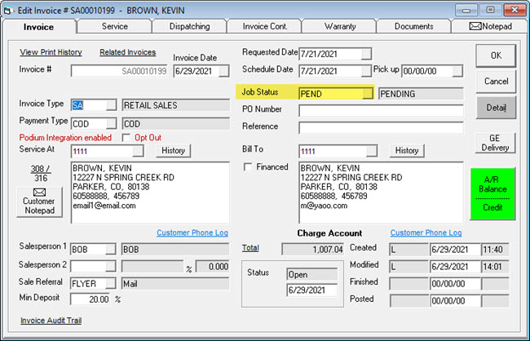The height and width of the screenshot is (341, 530).
Task: Click the Total link
Action: (x=250, y=248)
